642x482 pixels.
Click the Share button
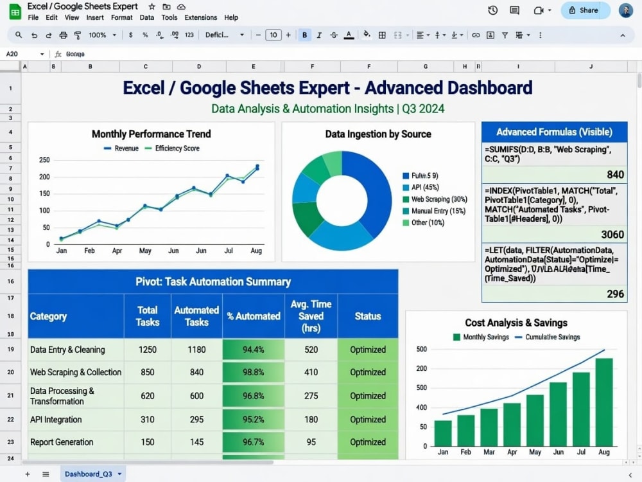click(584, 10)
